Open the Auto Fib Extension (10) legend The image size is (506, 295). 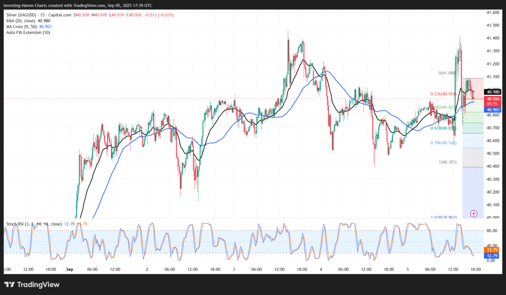point(28,32)
